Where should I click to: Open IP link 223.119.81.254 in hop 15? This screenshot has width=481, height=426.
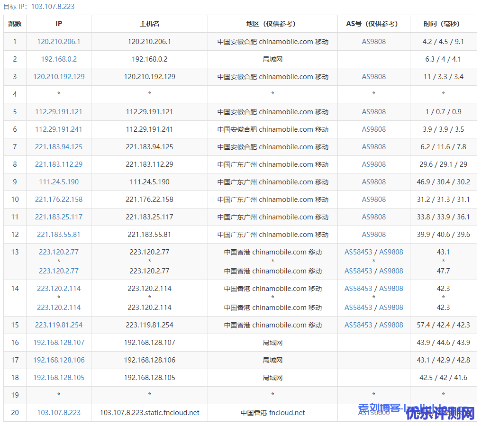tap(59, 325)
